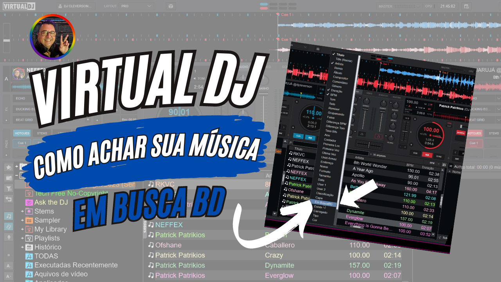Click the microphone icon in browser sidebar
Screen dimensions: 501x282
8,237
